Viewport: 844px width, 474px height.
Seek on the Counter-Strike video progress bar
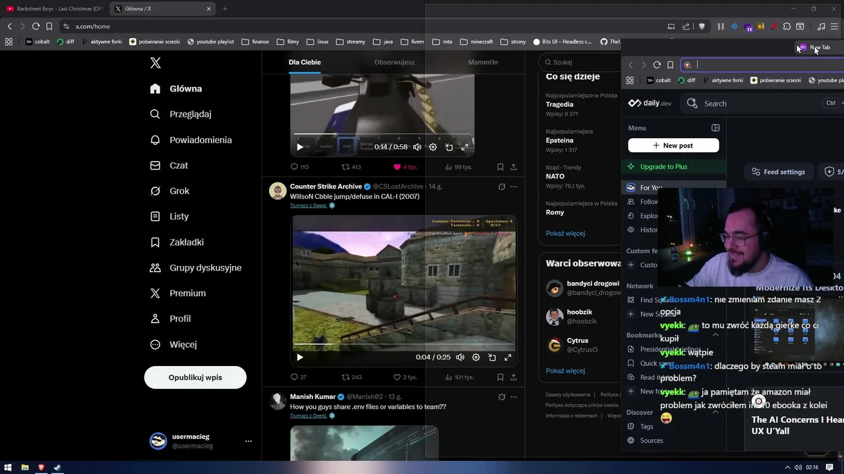point(404,344)
